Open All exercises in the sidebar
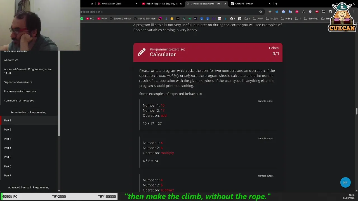358x201 pixels. click(11, 60)
